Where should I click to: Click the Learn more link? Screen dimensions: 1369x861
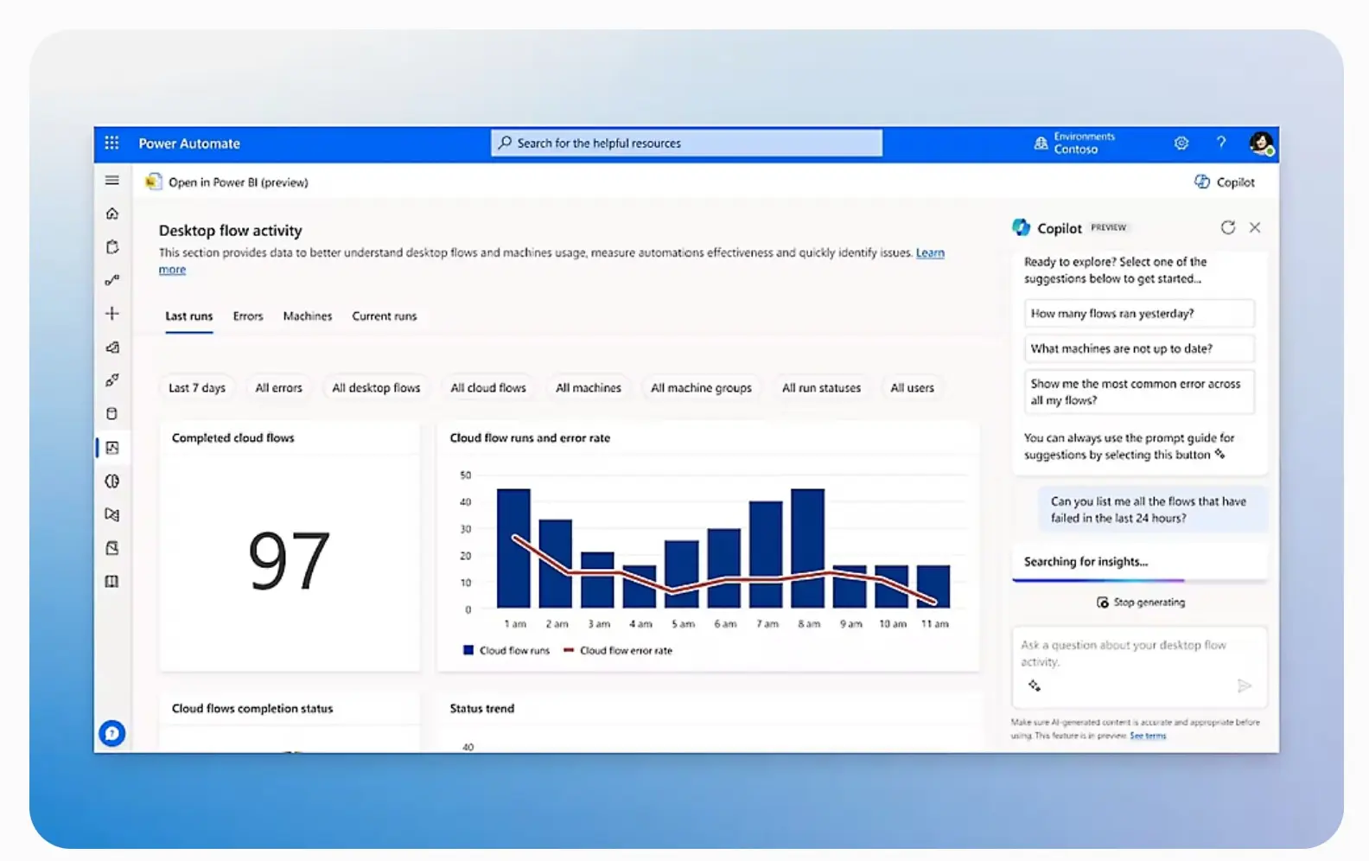tap(930, 253)
